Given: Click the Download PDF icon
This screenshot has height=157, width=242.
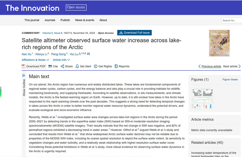Looking at the screenshot, I should click(23, 66).
